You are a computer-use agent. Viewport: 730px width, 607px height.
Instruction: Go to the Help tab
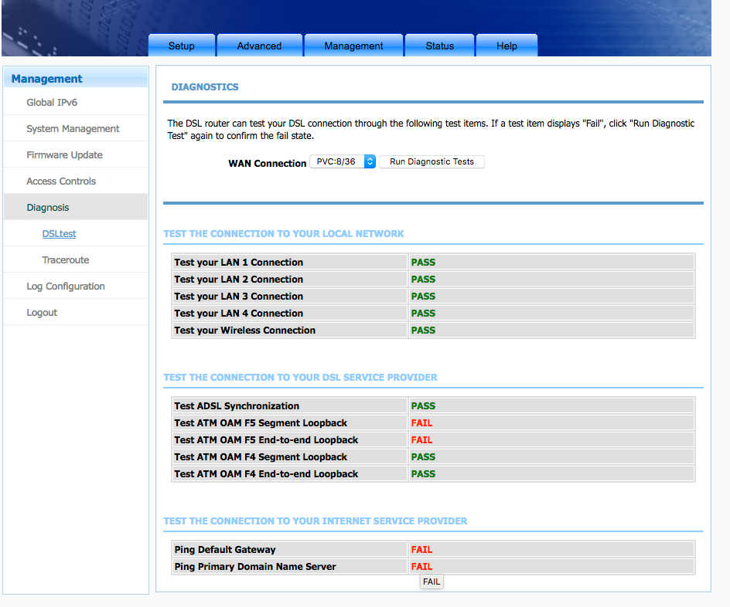click(507, 46)
